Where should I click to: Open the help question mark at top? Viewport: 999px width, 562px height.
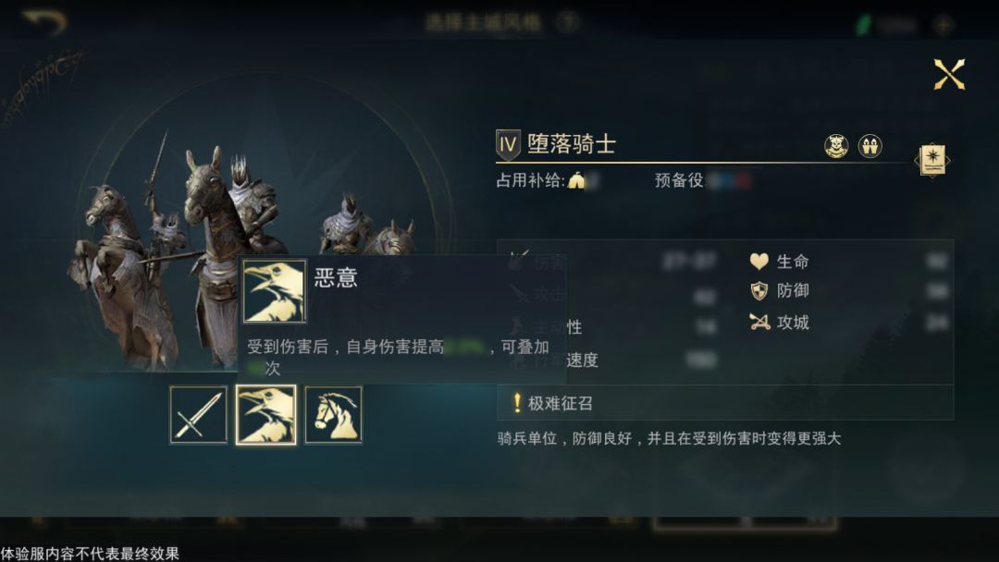pos(566,22)
